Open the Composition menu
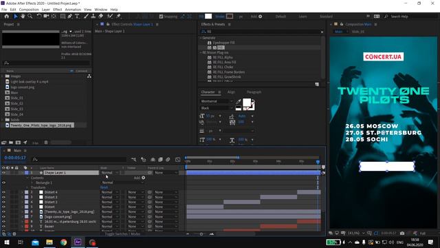 [x=29, y=10]
